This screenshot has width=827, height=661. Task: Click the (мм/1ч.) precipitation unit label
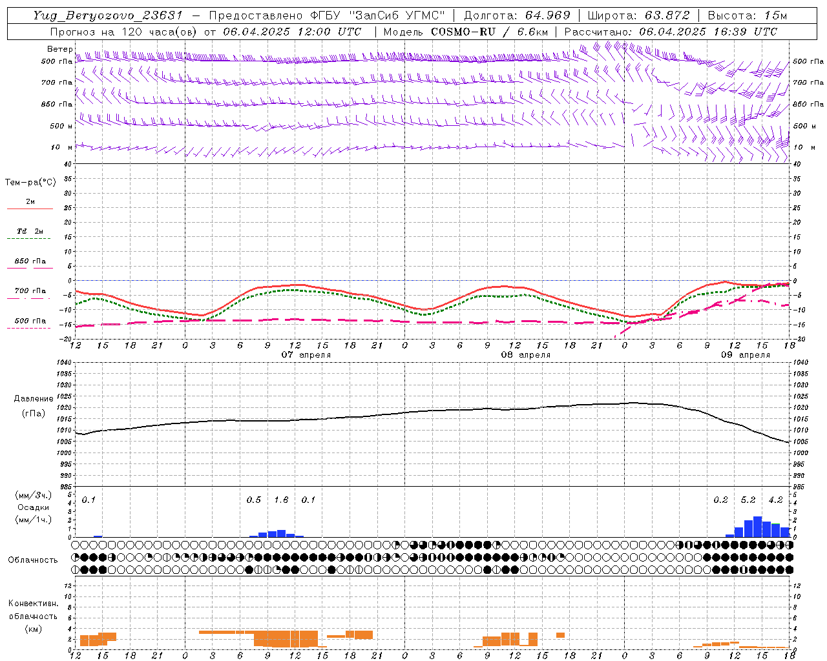click(34, 520)
